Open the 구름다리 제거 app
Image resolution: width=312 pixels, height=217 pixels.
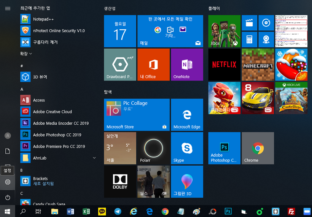[x=58, y=42]
